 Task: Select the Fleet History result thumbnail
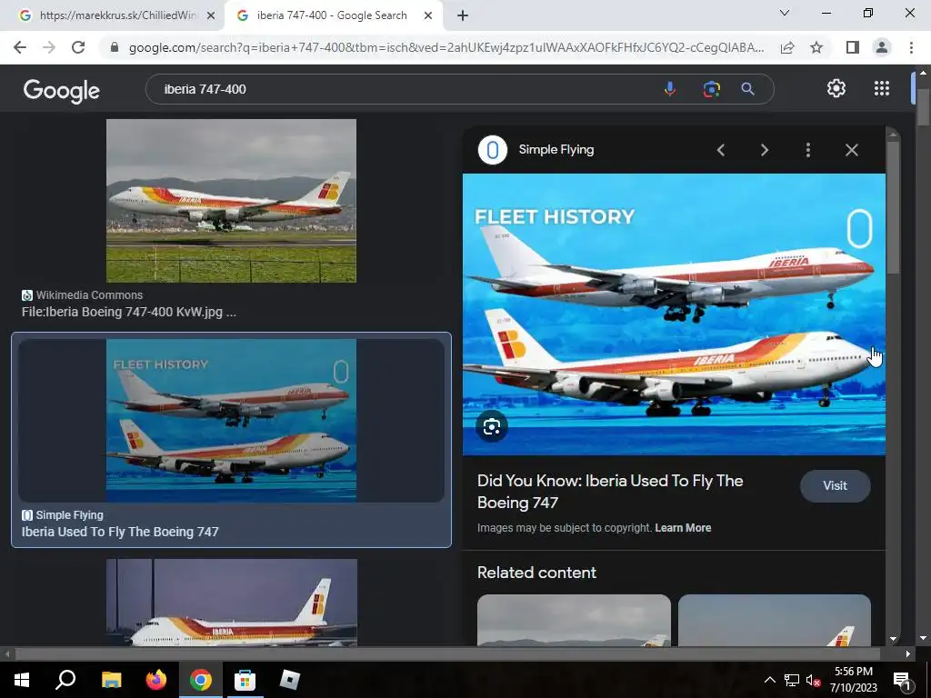coord(231,420)
